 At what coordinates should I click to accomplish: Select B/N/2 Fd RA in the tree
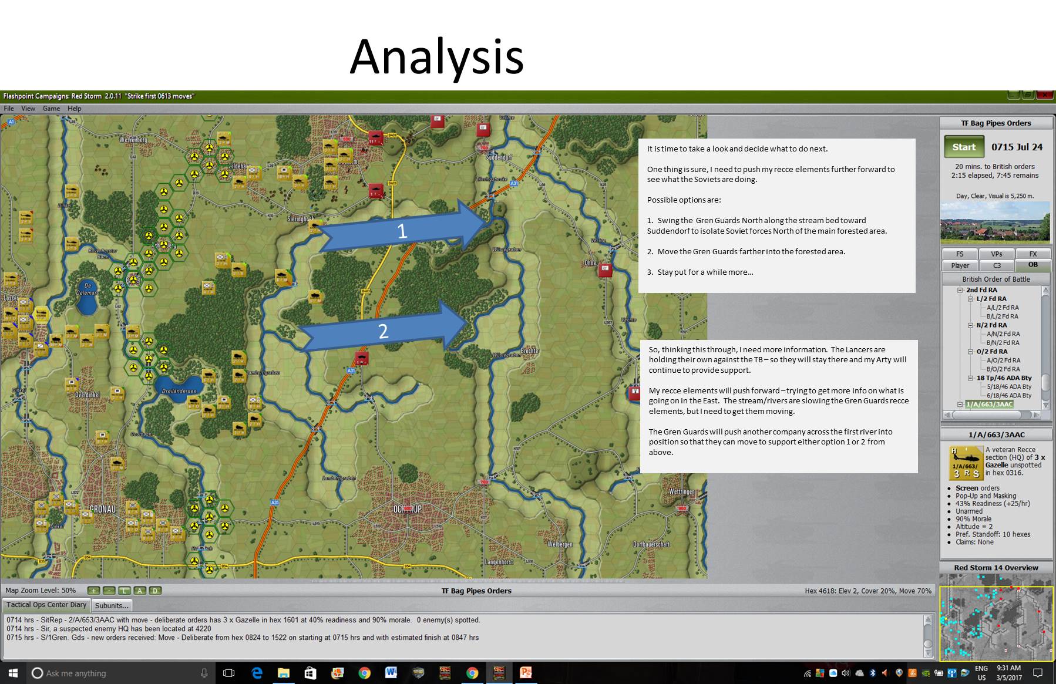1003,343
